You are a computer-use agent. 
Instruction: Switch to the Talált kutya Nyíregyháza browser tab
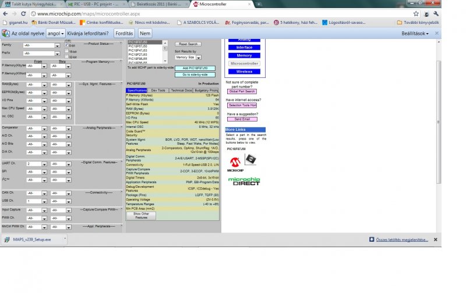(x=33, y=4)
